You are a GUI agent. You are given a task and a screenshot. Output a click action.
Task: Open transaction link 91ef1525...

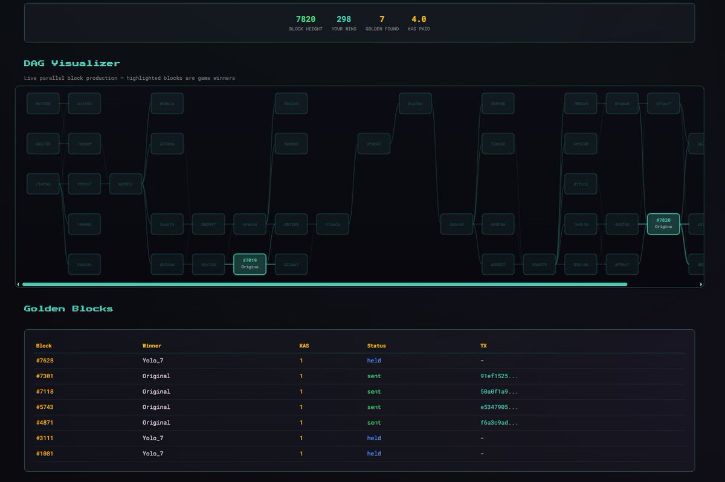coord(499,376)
